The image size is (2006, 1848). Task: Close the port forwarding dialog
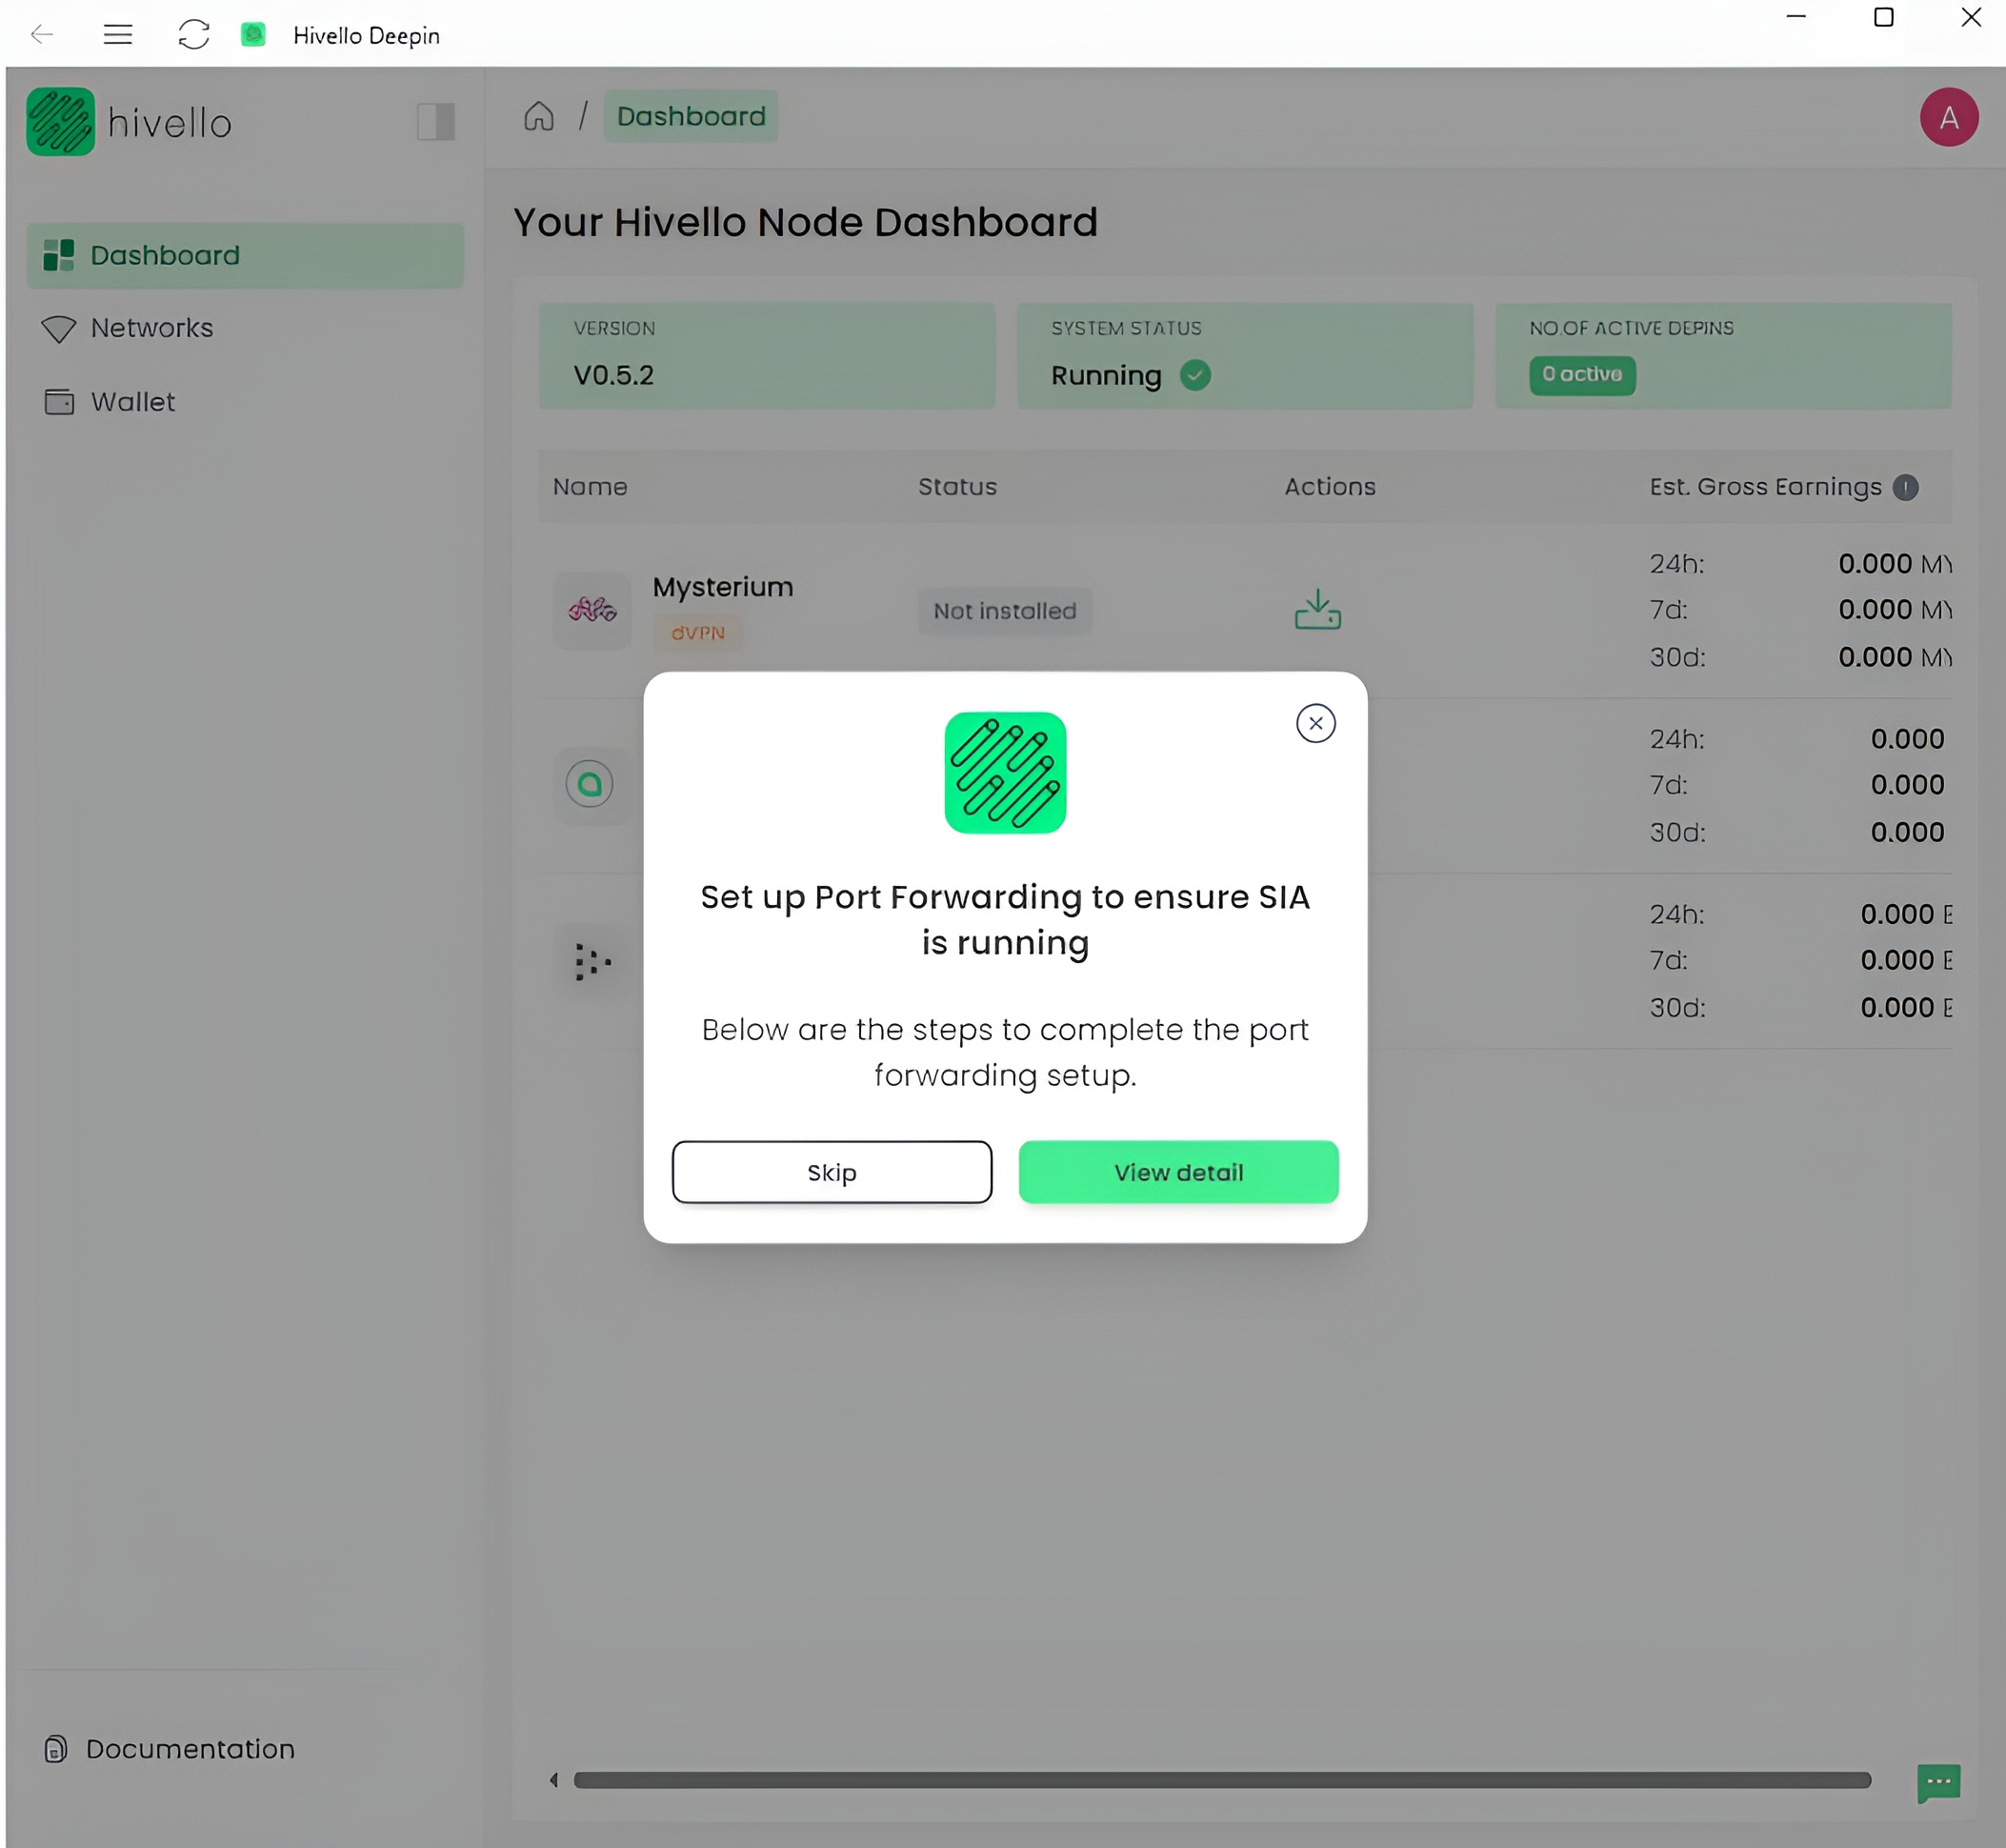pos(1315,723)
